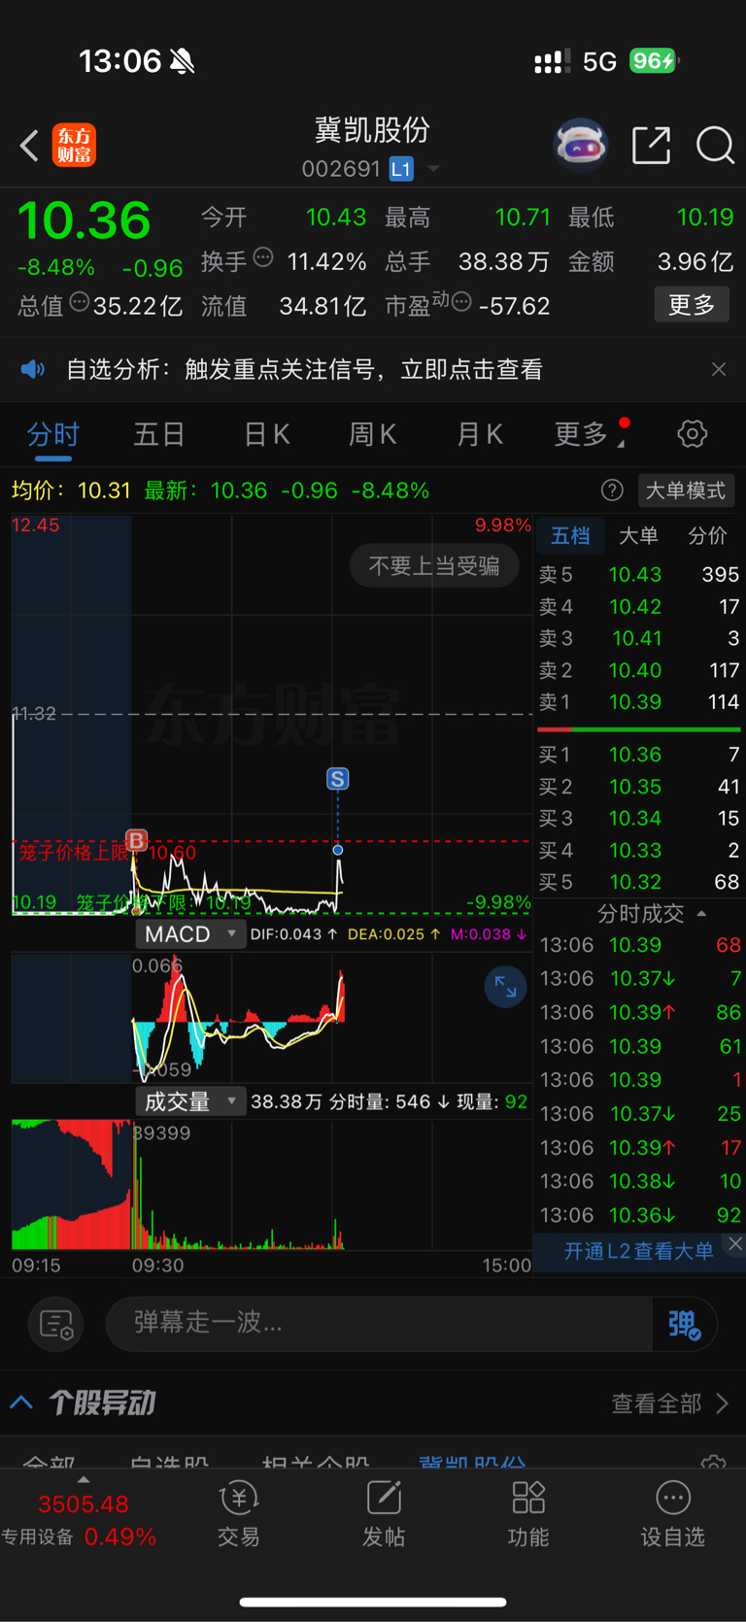The height and width of the screenshot is (1622, 746).
Task: Go back with the left arrow
Action: click(29, 146)
